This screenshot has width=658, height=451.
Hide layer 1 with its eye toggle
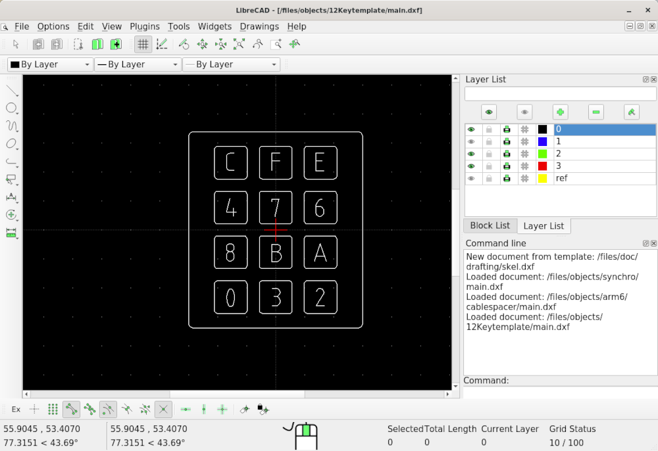click(x=471, y=141)
